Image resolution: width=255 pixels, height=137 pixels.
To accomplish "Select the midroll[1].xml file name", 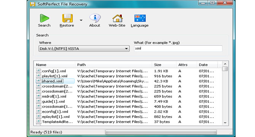I will tap(54, 96).
